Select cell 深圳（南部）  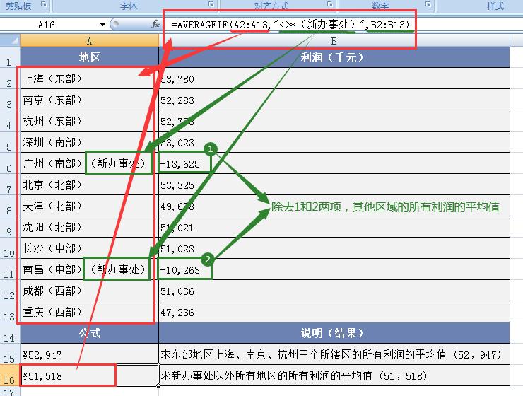click(90, 142)
